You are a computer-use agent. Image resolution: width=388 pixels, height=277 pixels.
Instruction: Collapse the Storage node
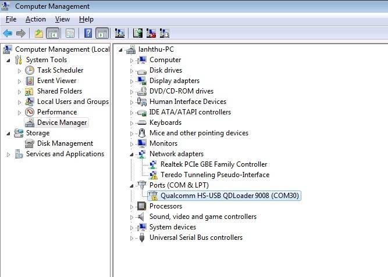coord(8,134)
